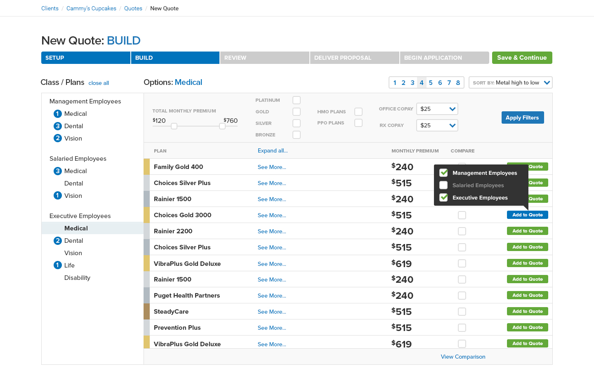The image size is (594, 371).
Task: Switch to the Review step tab
Action: [x=265, y=58]
